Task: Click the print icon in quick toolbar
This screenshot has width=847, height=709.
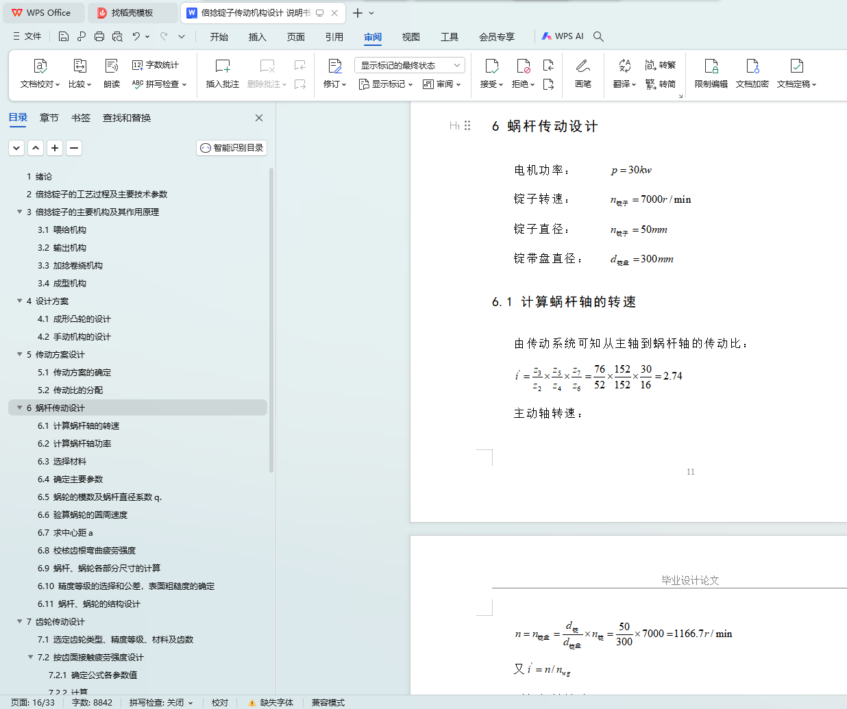Action: coord(99,36)
